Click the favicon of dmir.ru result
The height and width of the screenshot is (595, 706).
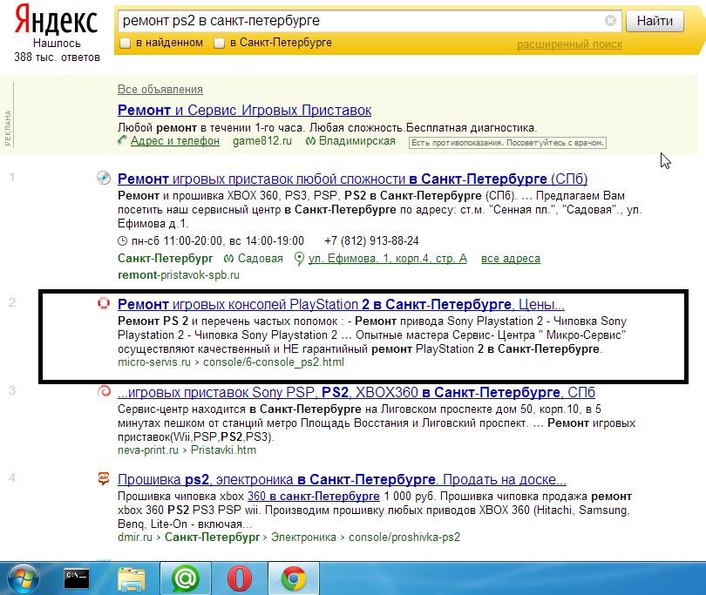pos(104,478)
